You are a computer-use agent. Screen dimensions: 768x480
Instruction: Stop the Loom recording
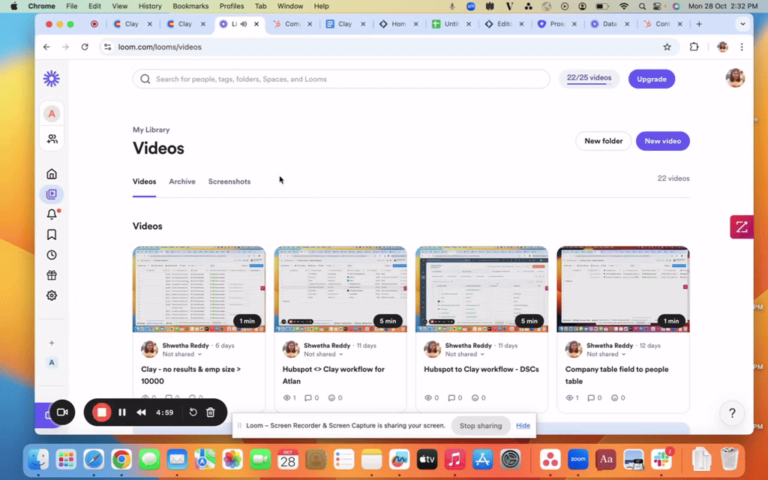pos(102,412)
